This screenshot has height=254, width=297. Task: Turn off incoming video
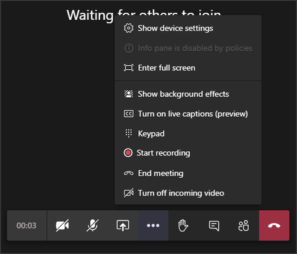coord(188,193)
